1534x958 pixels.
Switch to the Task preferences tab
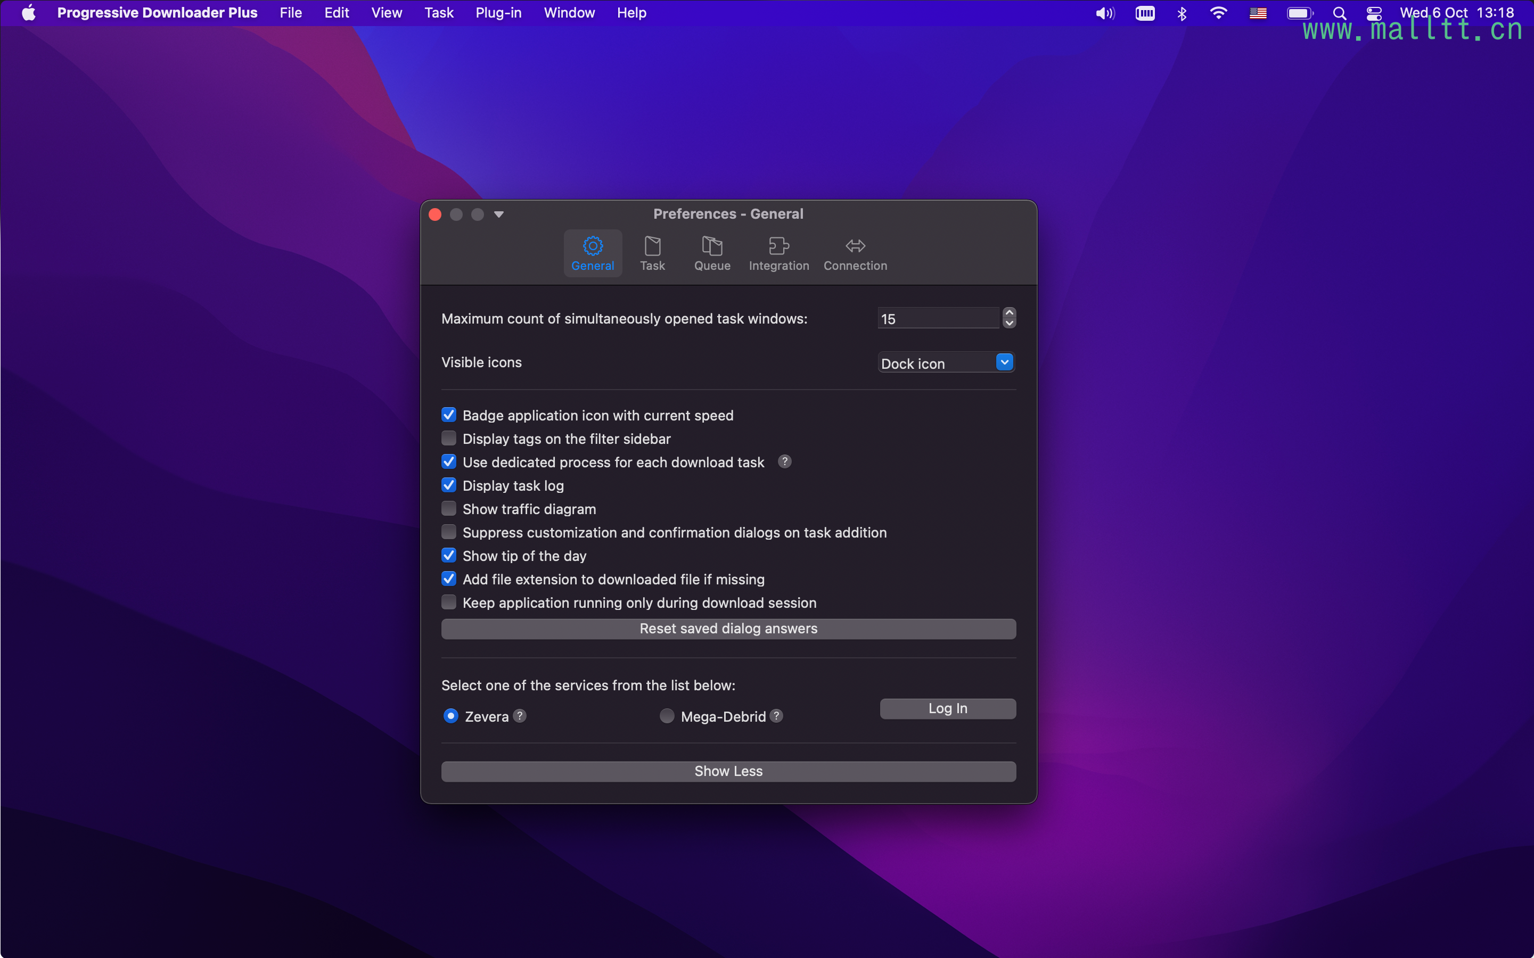pyautogui.click(x=652, y=253)
